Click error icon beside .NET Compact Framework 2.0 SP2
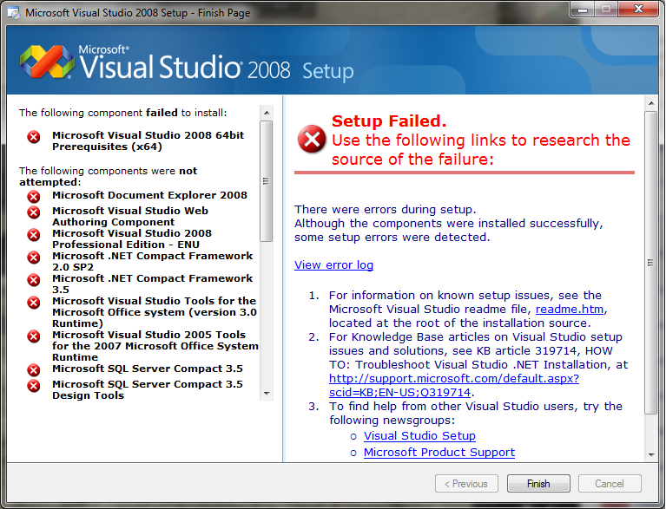The height and width of the screenshot is (509, 666). 34,257
